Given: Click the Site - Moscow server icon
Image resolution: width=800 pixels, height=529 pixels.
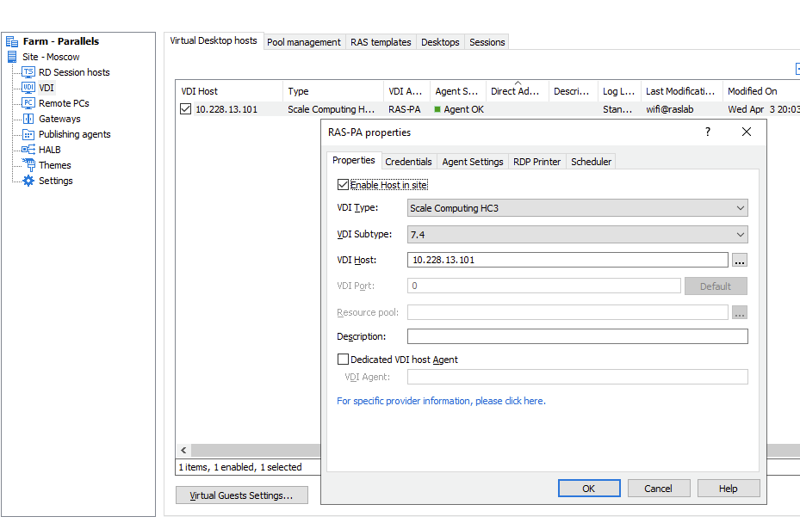Looking at the screenshot, I should (12, 57).
